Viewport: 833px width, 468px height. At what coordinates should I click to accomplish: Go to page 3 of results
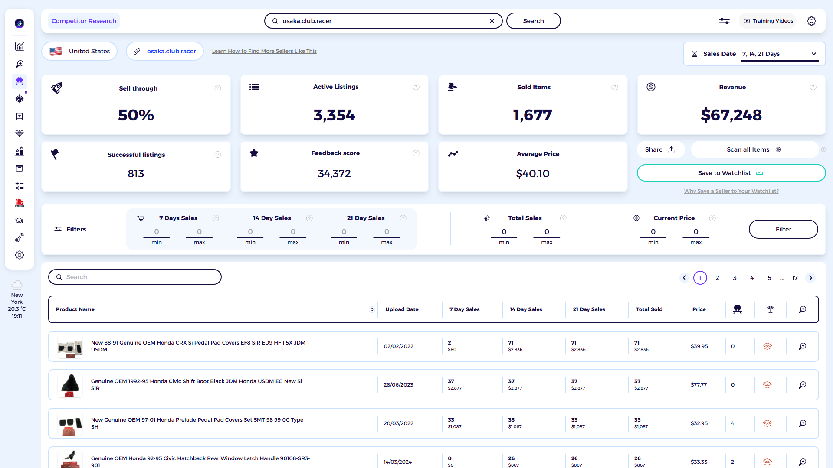[735, 278]
